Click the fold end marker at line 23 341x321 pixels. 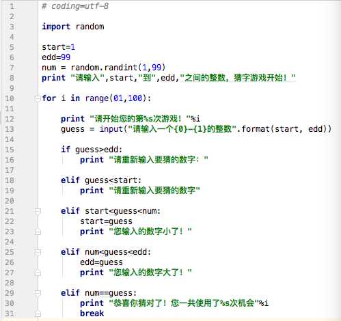[38, 232]
